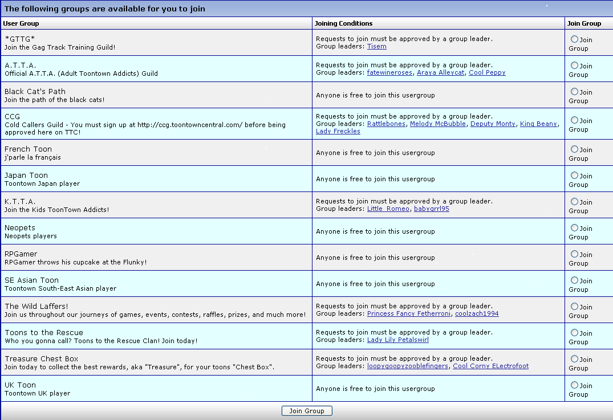Click the Joining Conditions column header
Image resolution: width=613 pixels, height=420 pixels.
[344, 23]
